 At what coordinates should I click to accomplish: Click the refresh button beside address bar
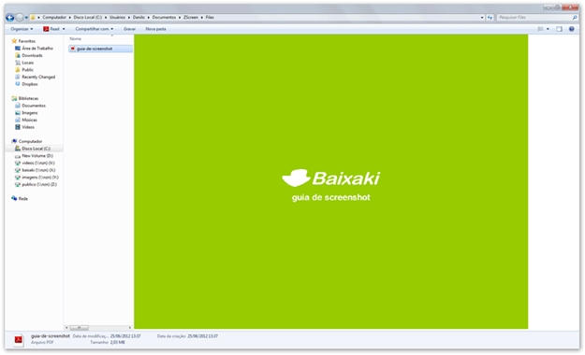click(x=490, y=18)
